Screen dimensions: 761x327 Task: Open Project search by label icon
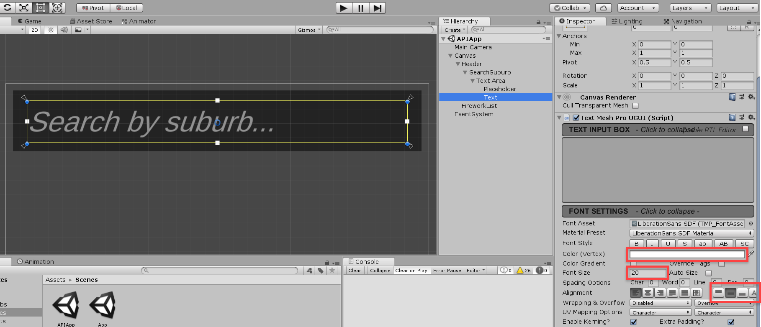tap(320, 271)
